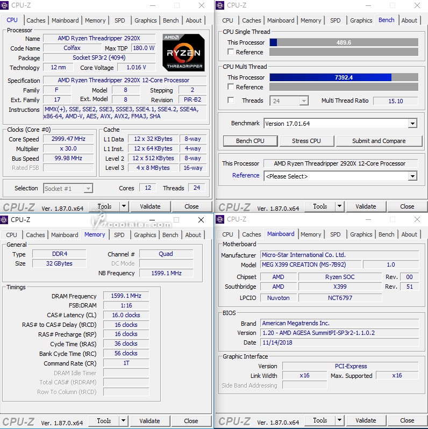The image size is (428, 429).
Task: Open About tab in Mainboard window
Action: tap(409, 234)
